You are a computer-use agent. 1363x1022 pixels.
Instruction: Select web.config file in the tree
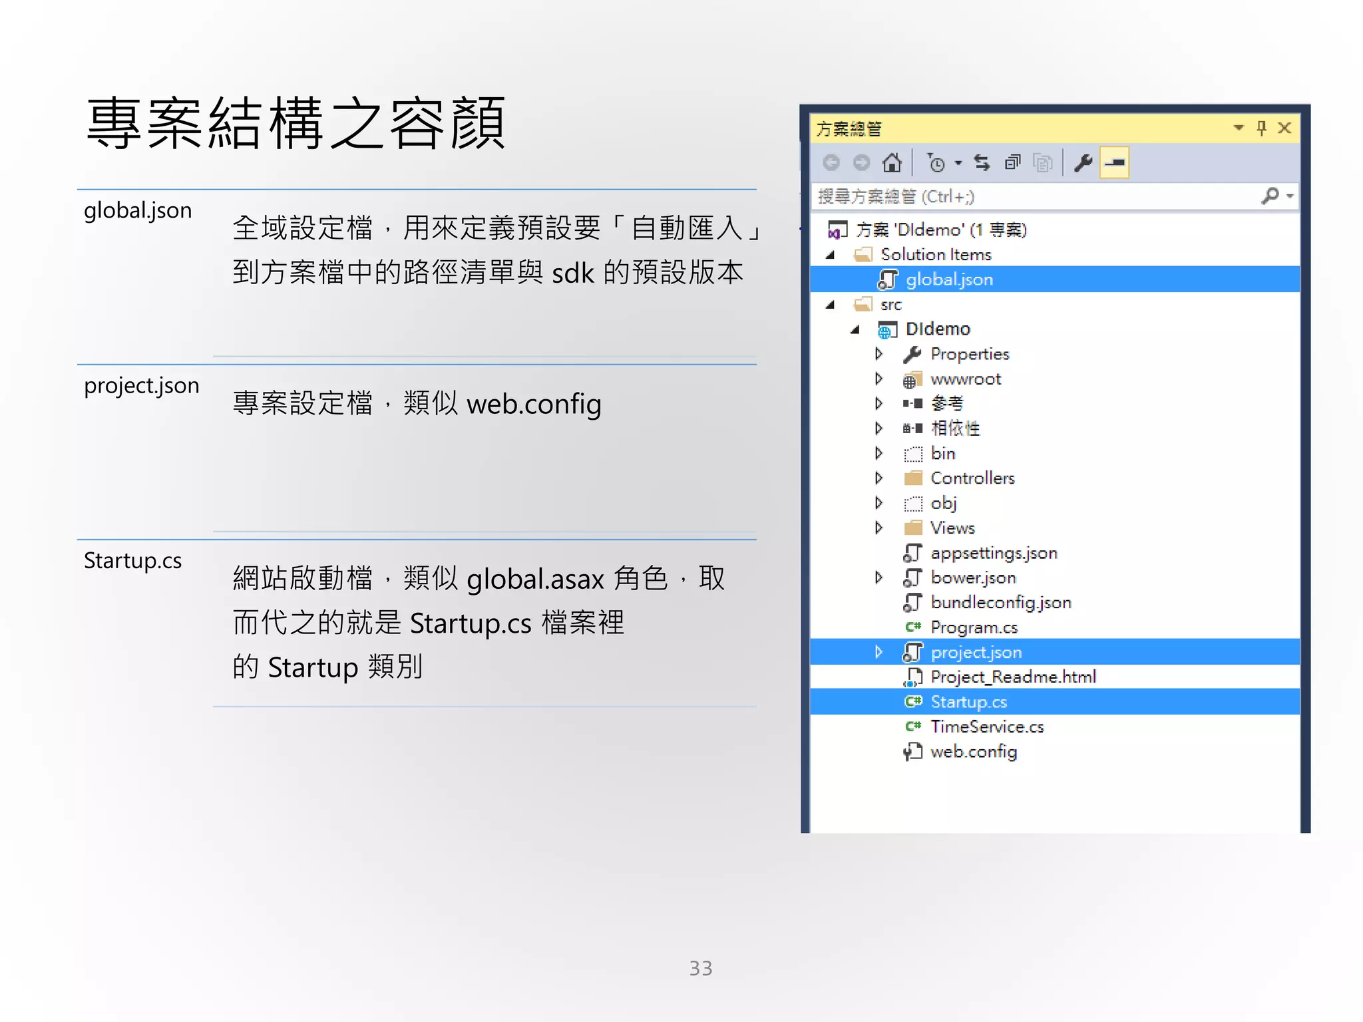point(973,752)
